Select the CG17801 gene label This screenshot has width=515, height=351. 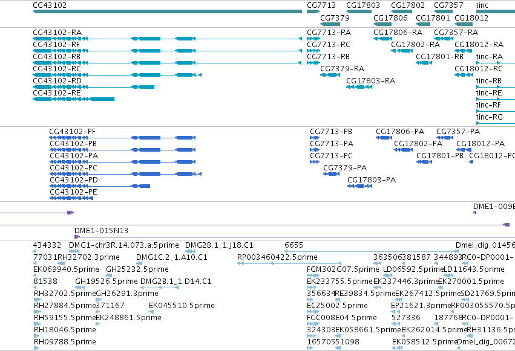point(433,18)
